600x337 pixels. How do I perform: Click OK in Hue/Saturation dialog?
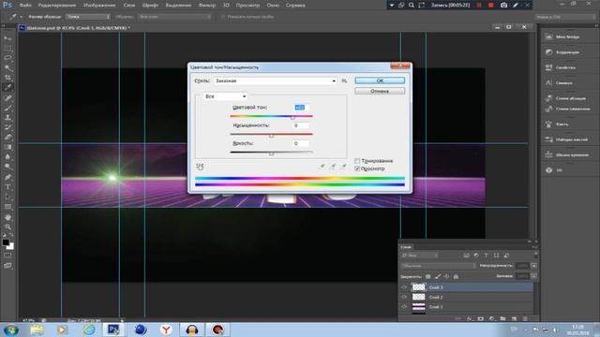(380, 81)
